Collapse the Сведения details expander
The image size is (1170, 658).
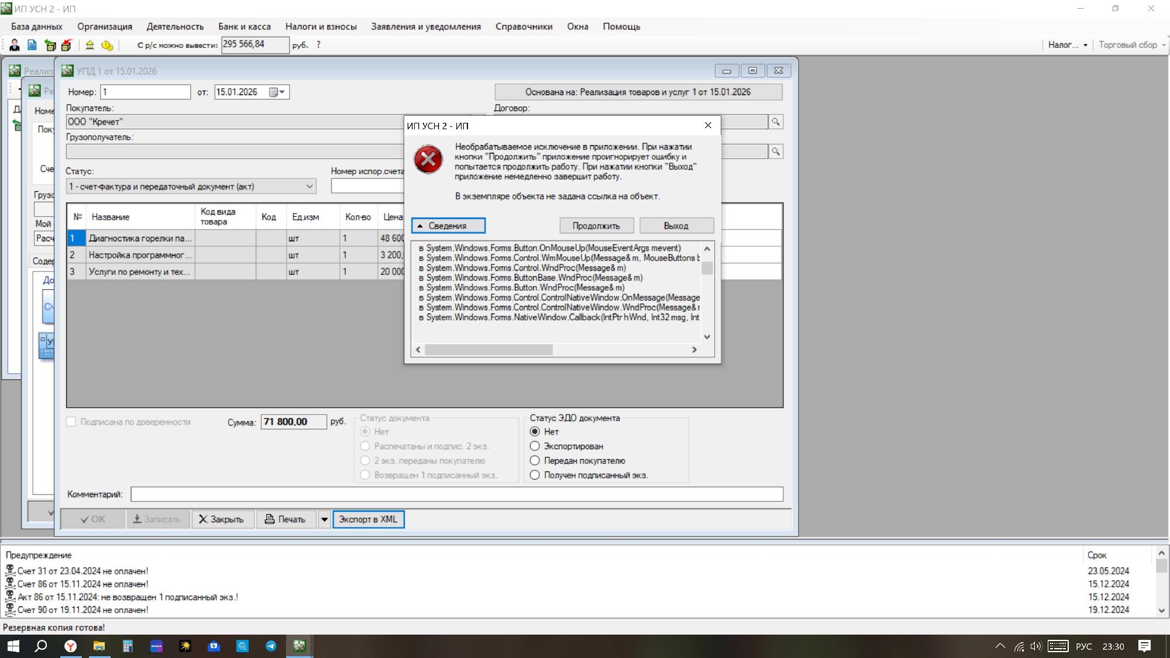(448, 226)
